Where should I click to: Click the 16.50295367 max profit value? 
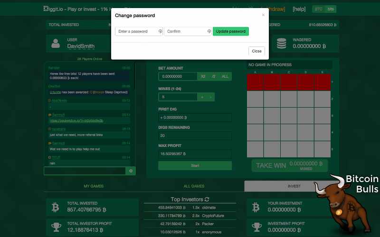173,154
